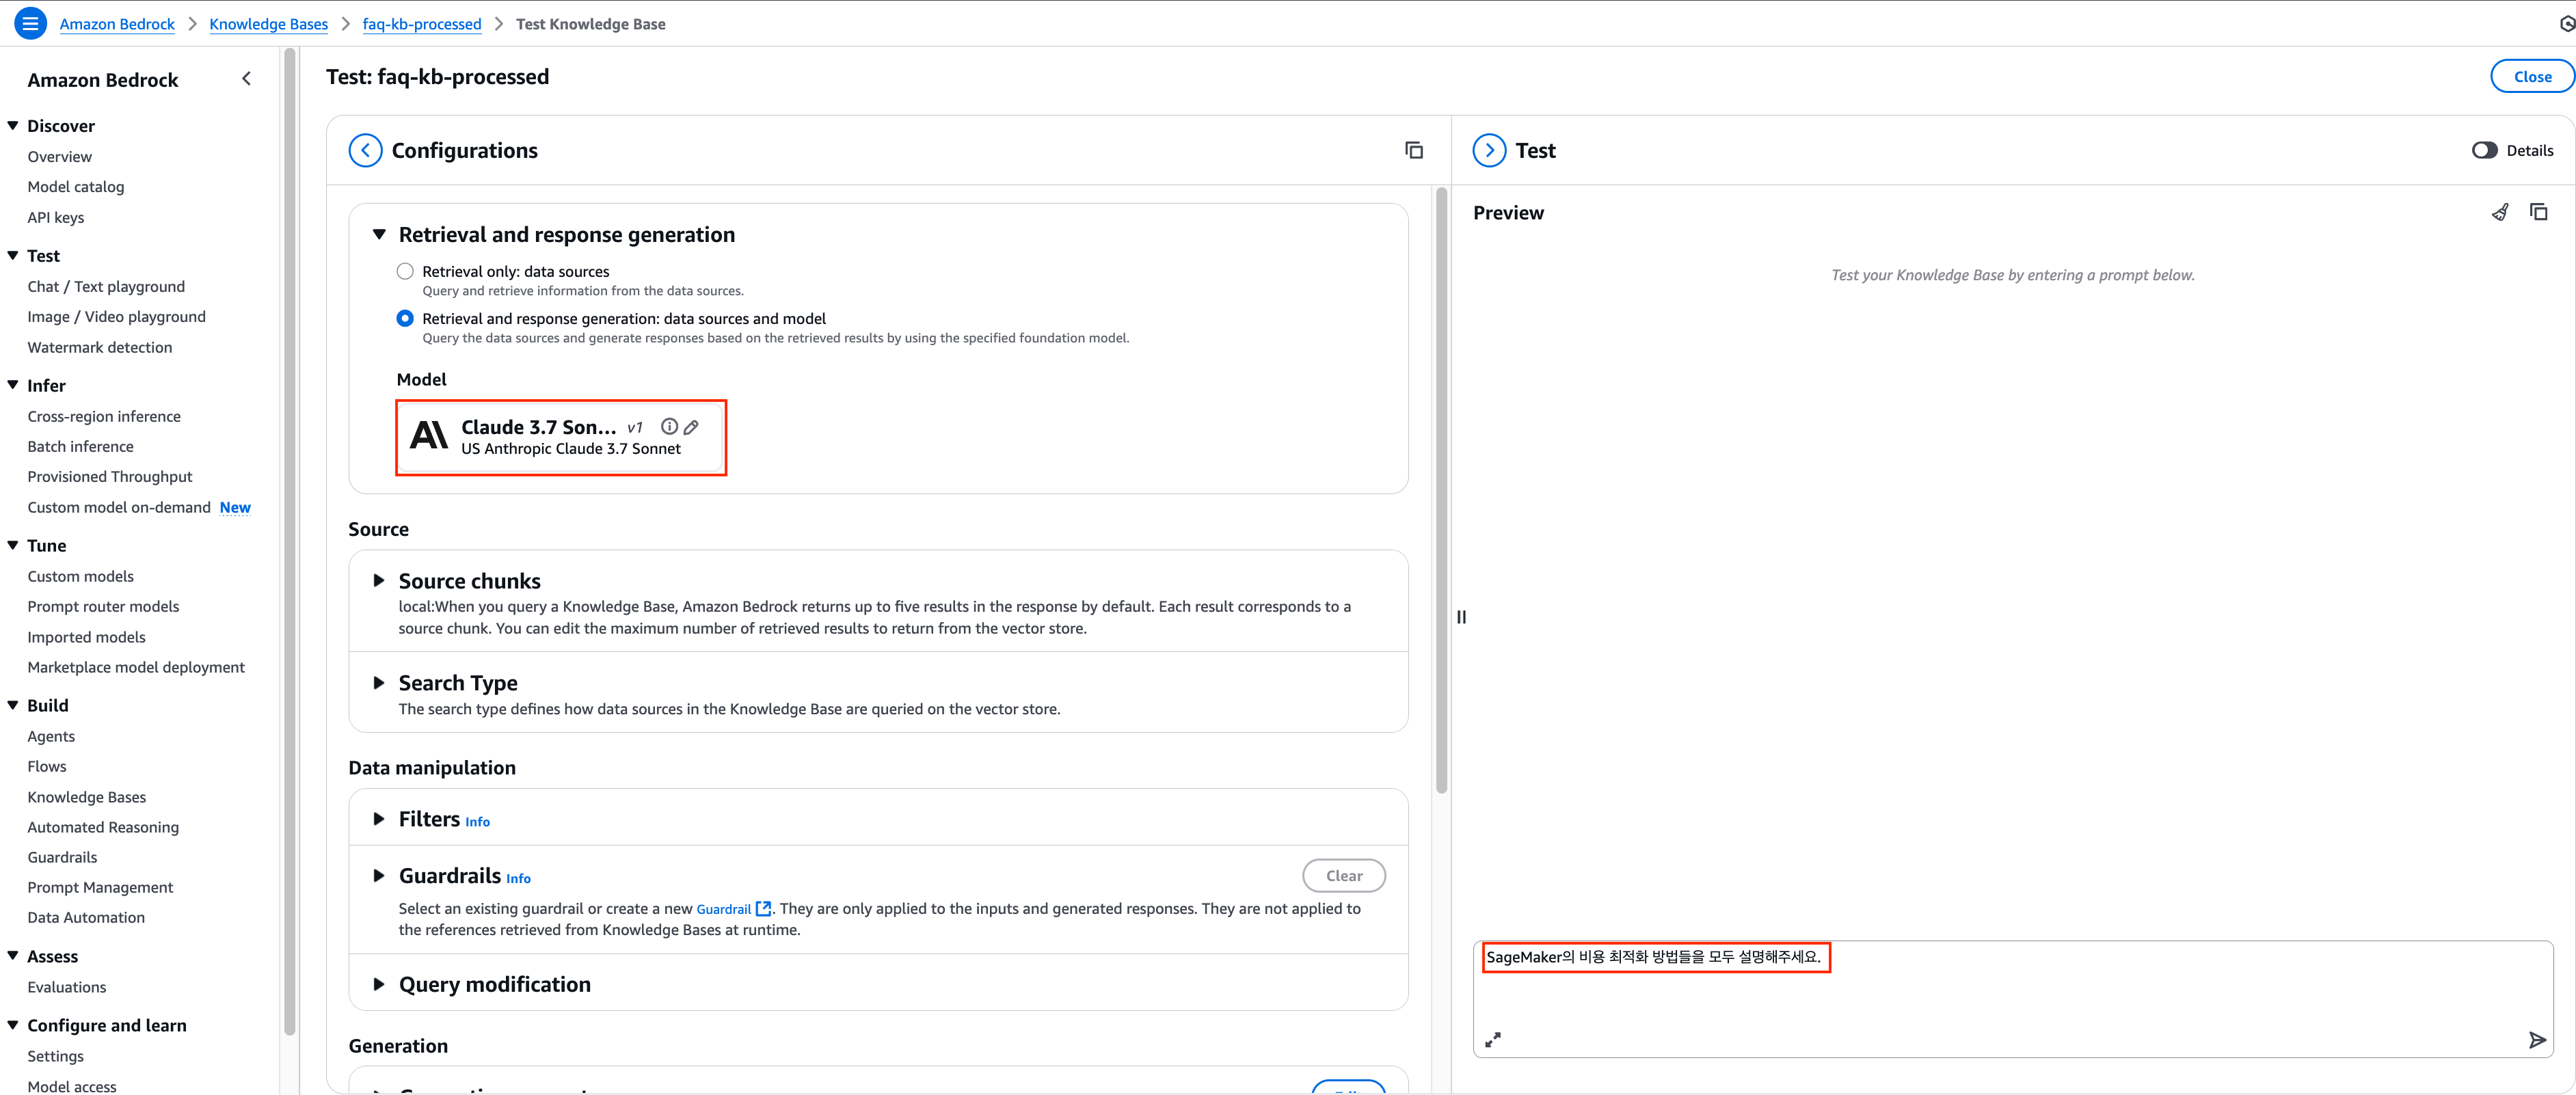Viewport: 2576px width, 1095px height.
Task: Select Retrieval only: data sources option
Action: (405, 271)
